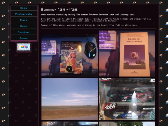The image size is (168, 126).
Task: Open the Diary menu item
Action: 24,20
